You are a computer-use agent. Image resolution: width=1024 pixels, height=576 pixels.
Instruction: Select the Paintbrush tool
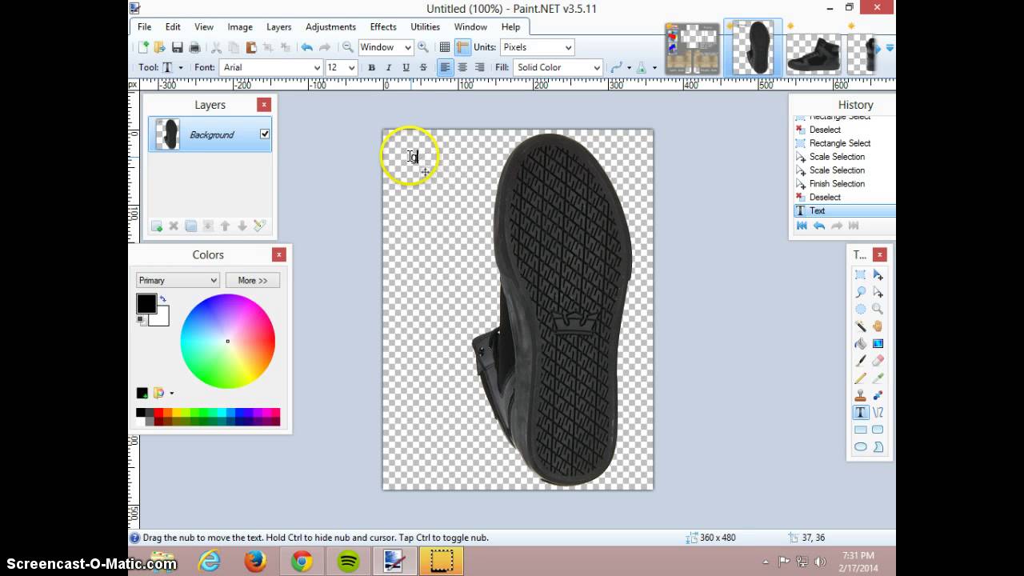tap(861, 361)
